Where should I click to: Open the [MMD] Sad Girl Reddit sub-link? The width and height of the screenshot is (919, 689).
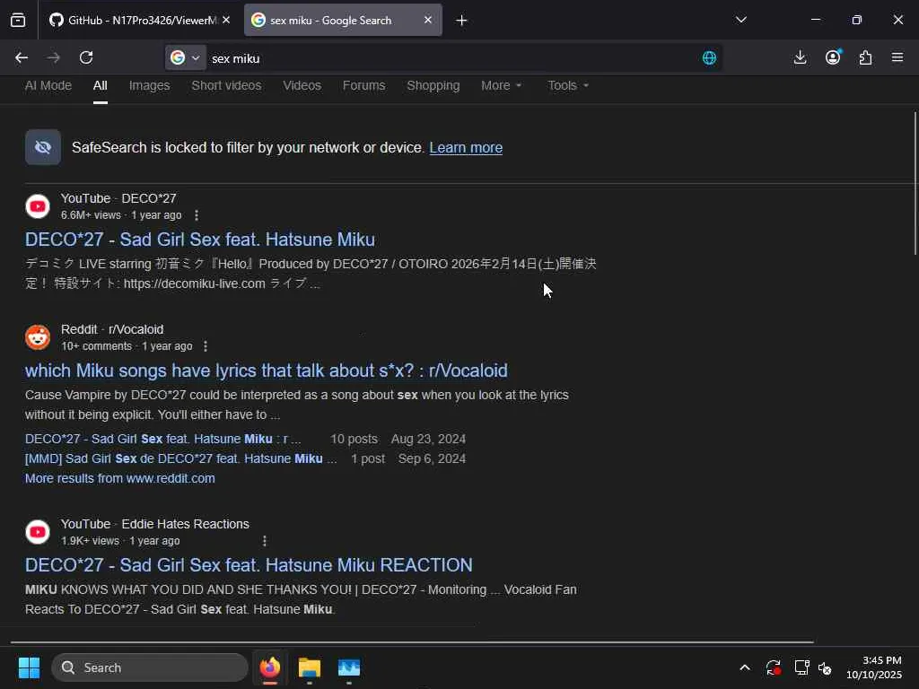click(x=181, y=458)
